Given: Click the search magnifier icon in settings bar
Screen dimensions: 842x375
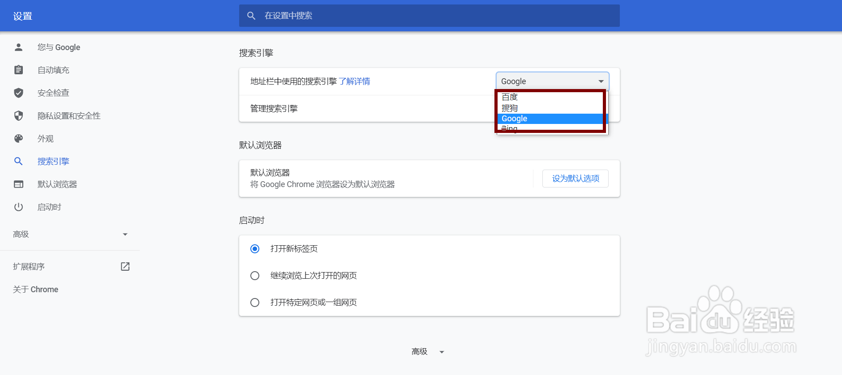Looking at the screenshot, I should click(251, 16).
